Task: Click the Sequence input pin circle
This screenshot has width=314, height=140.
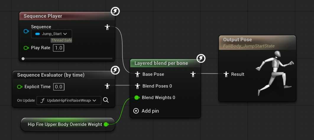Action: point(26,31)
